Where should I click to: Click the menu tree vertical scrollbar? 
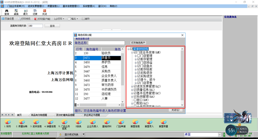tap(182, 77)
